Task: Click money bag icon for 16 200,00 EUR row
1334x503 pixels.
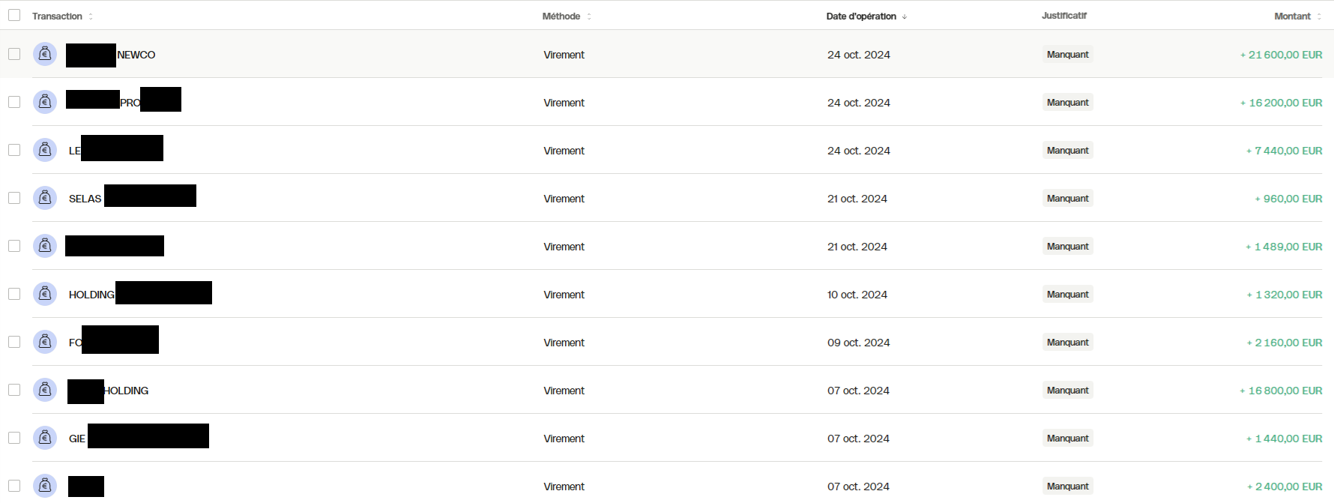Action: (x=45, y=102)
